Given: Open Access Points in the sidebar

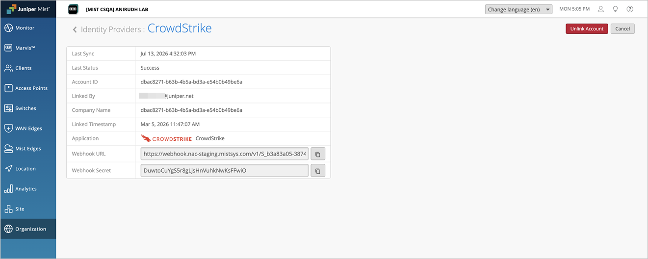Looking at the screenshot, I should 28,88.
